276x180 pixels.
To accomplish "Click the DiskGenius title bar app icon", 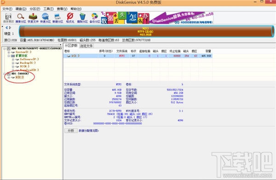I will coord(3,2).
